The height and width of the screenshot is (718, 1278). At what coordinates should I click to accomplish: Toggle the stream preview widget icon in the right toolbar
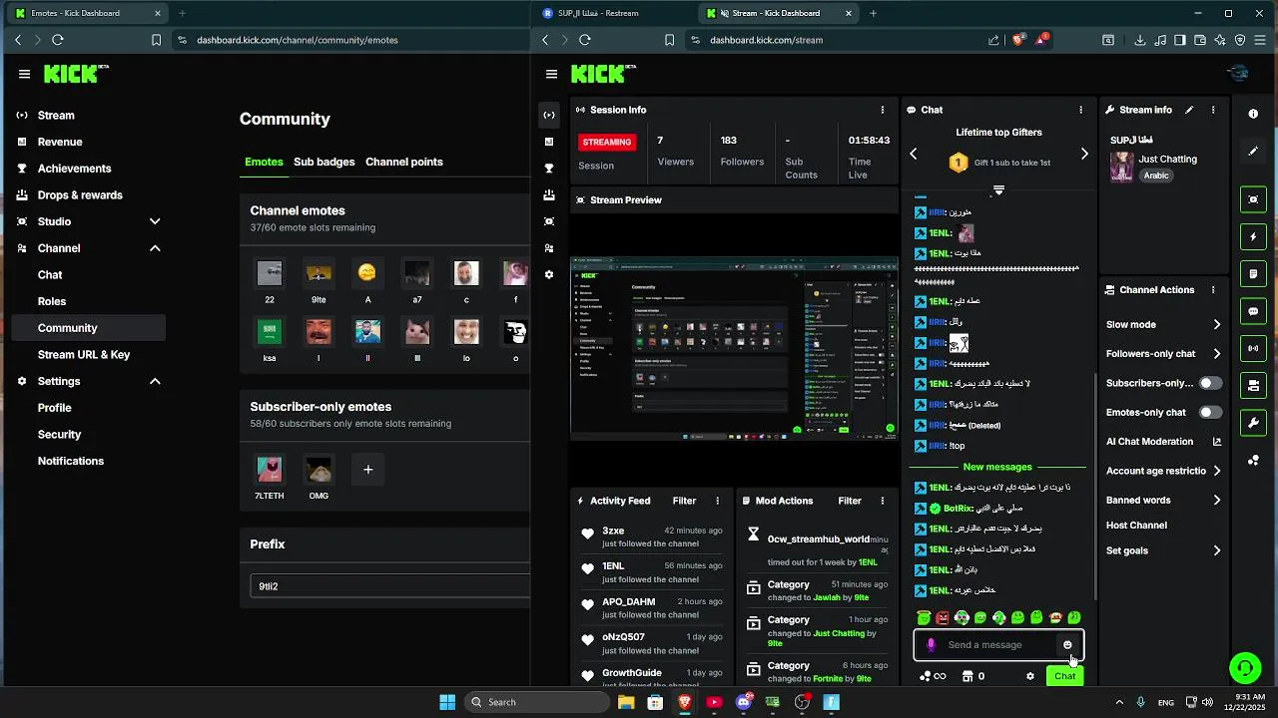(x=1253, y=199)
